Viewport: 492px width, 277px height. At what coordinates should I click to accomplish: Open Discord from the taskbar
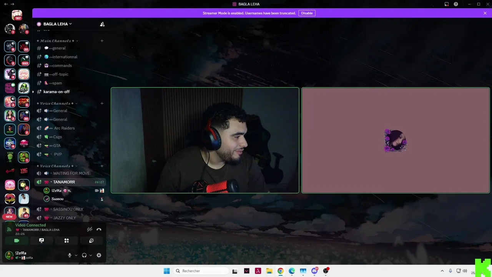click(x=314, y=271)
